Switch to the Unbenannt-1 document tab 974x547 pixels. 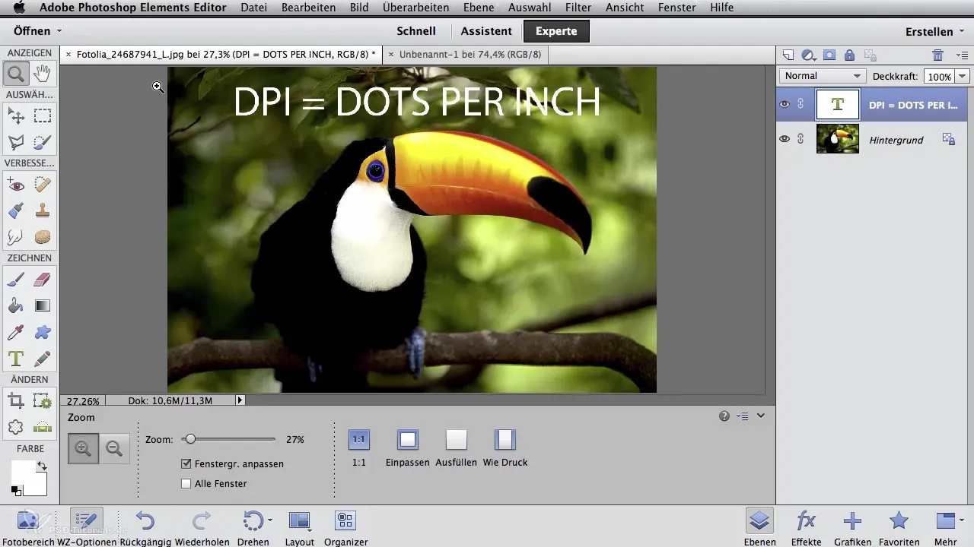(464, 55)
